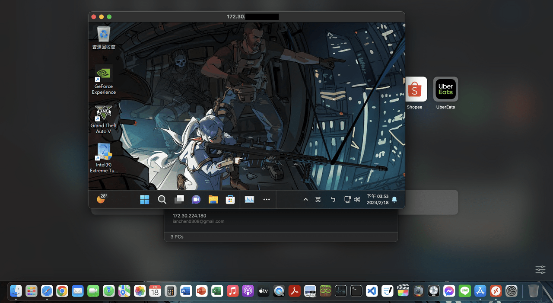Image resolution: width=553 pixels, height=303 pixels.
Task: Open the notification bell in the taskbar
Action: [394, 199]
